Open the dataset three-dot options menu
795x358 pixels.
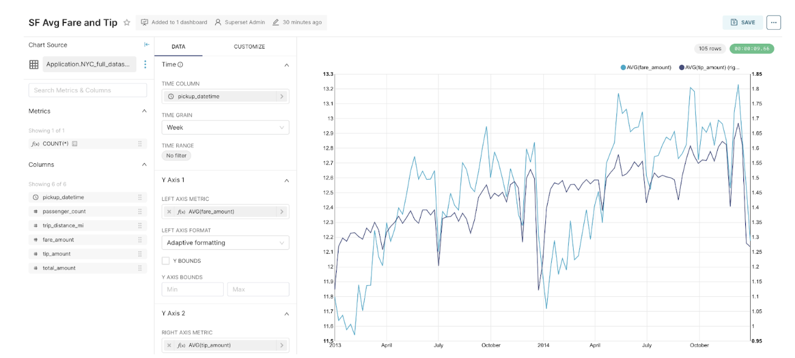click(145, 64)
